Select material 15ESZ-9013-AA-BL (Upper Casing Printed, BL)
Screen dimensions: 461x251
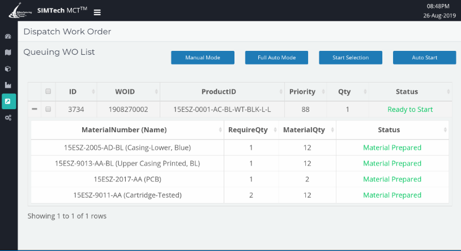[127, 163]
